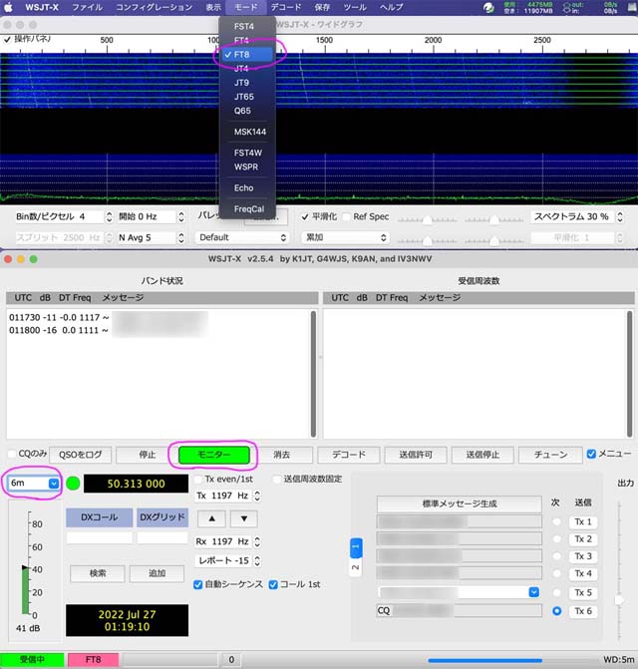
Task: Select the Tx 6 next radio button
Action: tap(557, 610)
